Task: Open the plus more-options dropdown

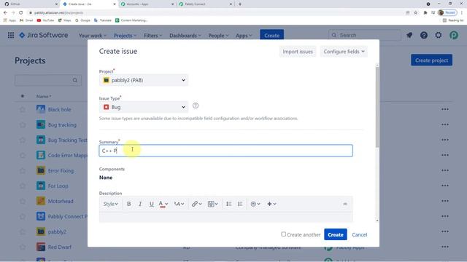Action: coord(271,204)
